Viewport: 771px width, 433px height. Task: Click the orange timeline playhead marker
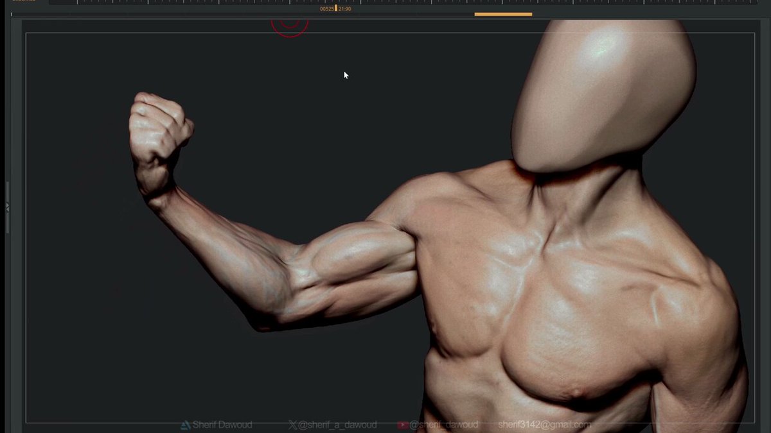tap(336, 8)
